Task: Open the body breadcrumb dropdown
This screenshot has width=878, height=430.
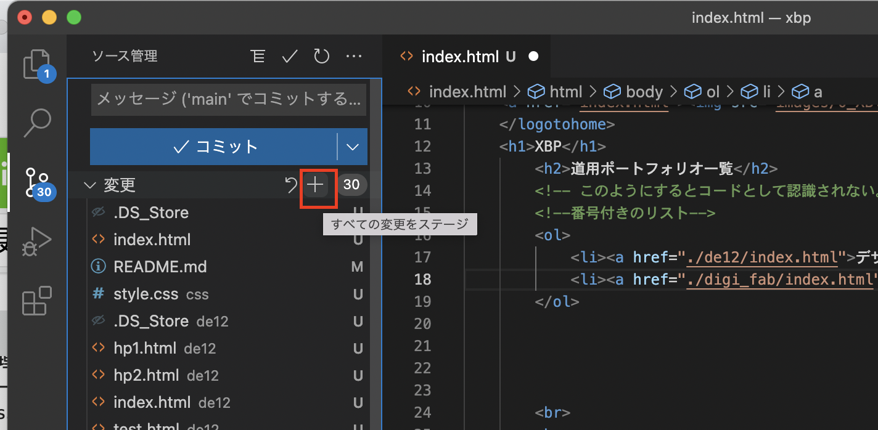Action: [643, 91]
